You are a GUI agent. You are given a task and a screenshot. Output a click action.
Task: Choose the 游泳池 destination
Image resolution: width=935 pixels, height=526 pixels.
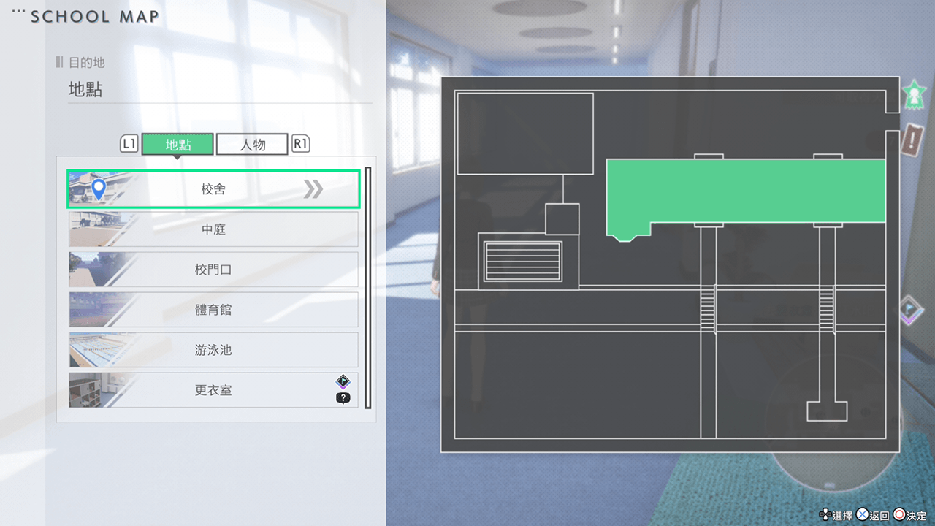click(x=213, y=350)
